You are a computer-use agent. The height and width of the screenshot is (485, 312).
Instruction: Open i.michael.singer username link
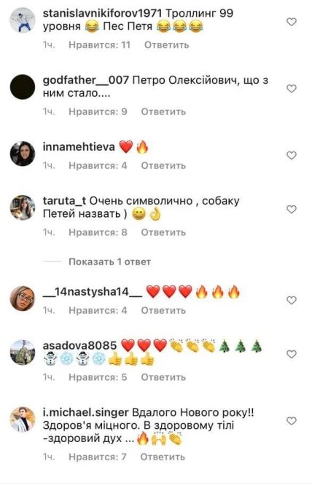pos(86,413)
